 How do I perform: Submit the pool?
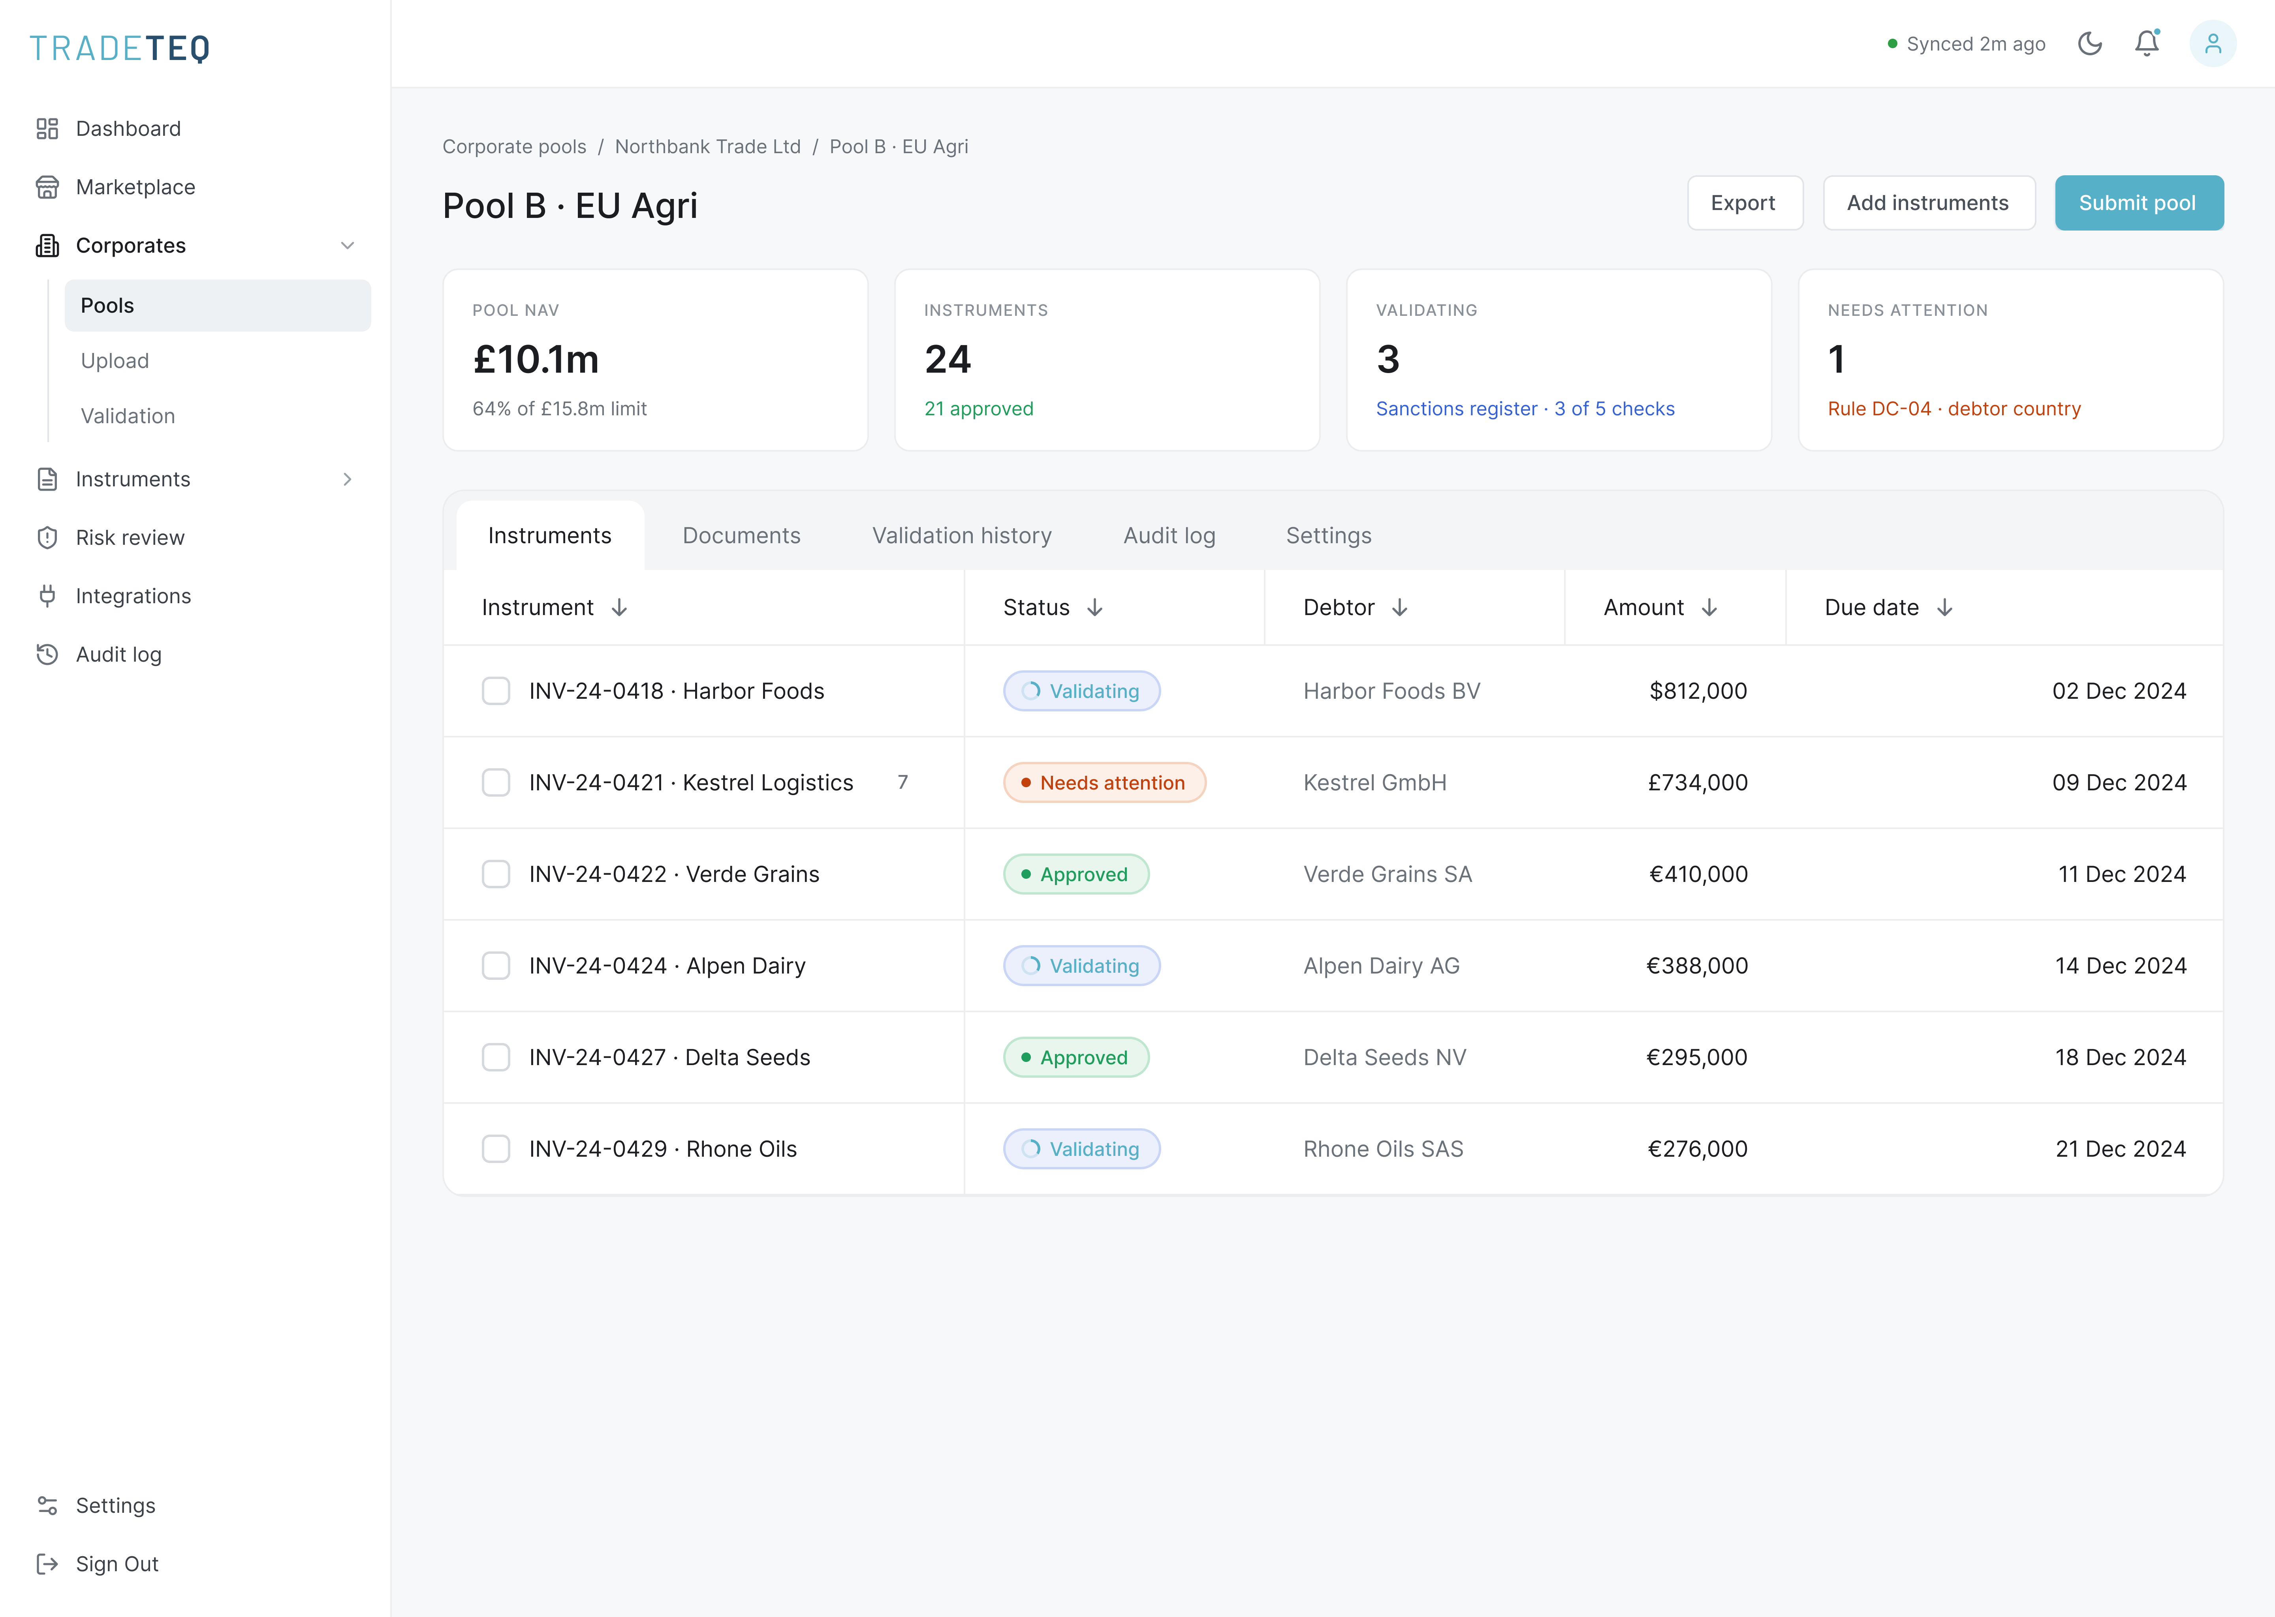(x=2139, y=203)
